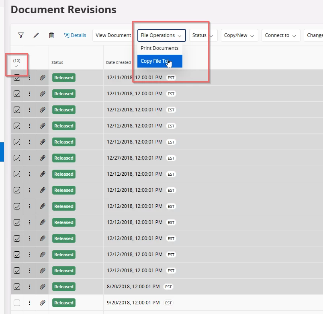This screenshot has width=323, height=314.
Task: Select the date 9/20/2018, 12:00:01 PM
Action: [133, 303]
